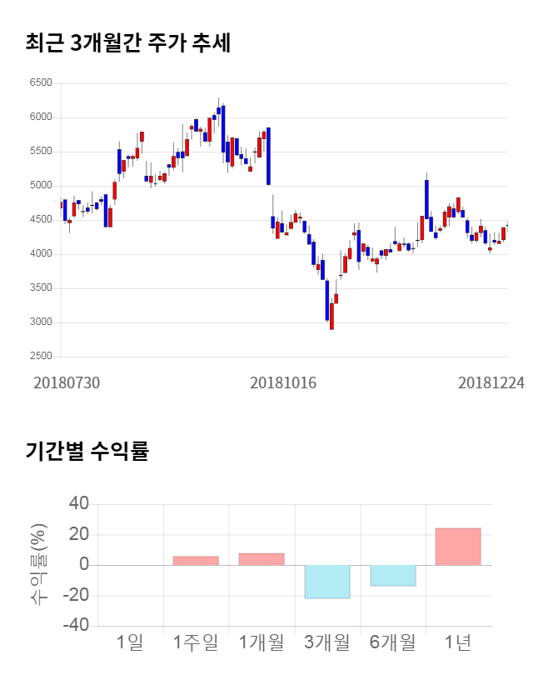This screenshot has height=675, width=533.
Task: Click the 기간별 수익률 heading
Action: 87,452
